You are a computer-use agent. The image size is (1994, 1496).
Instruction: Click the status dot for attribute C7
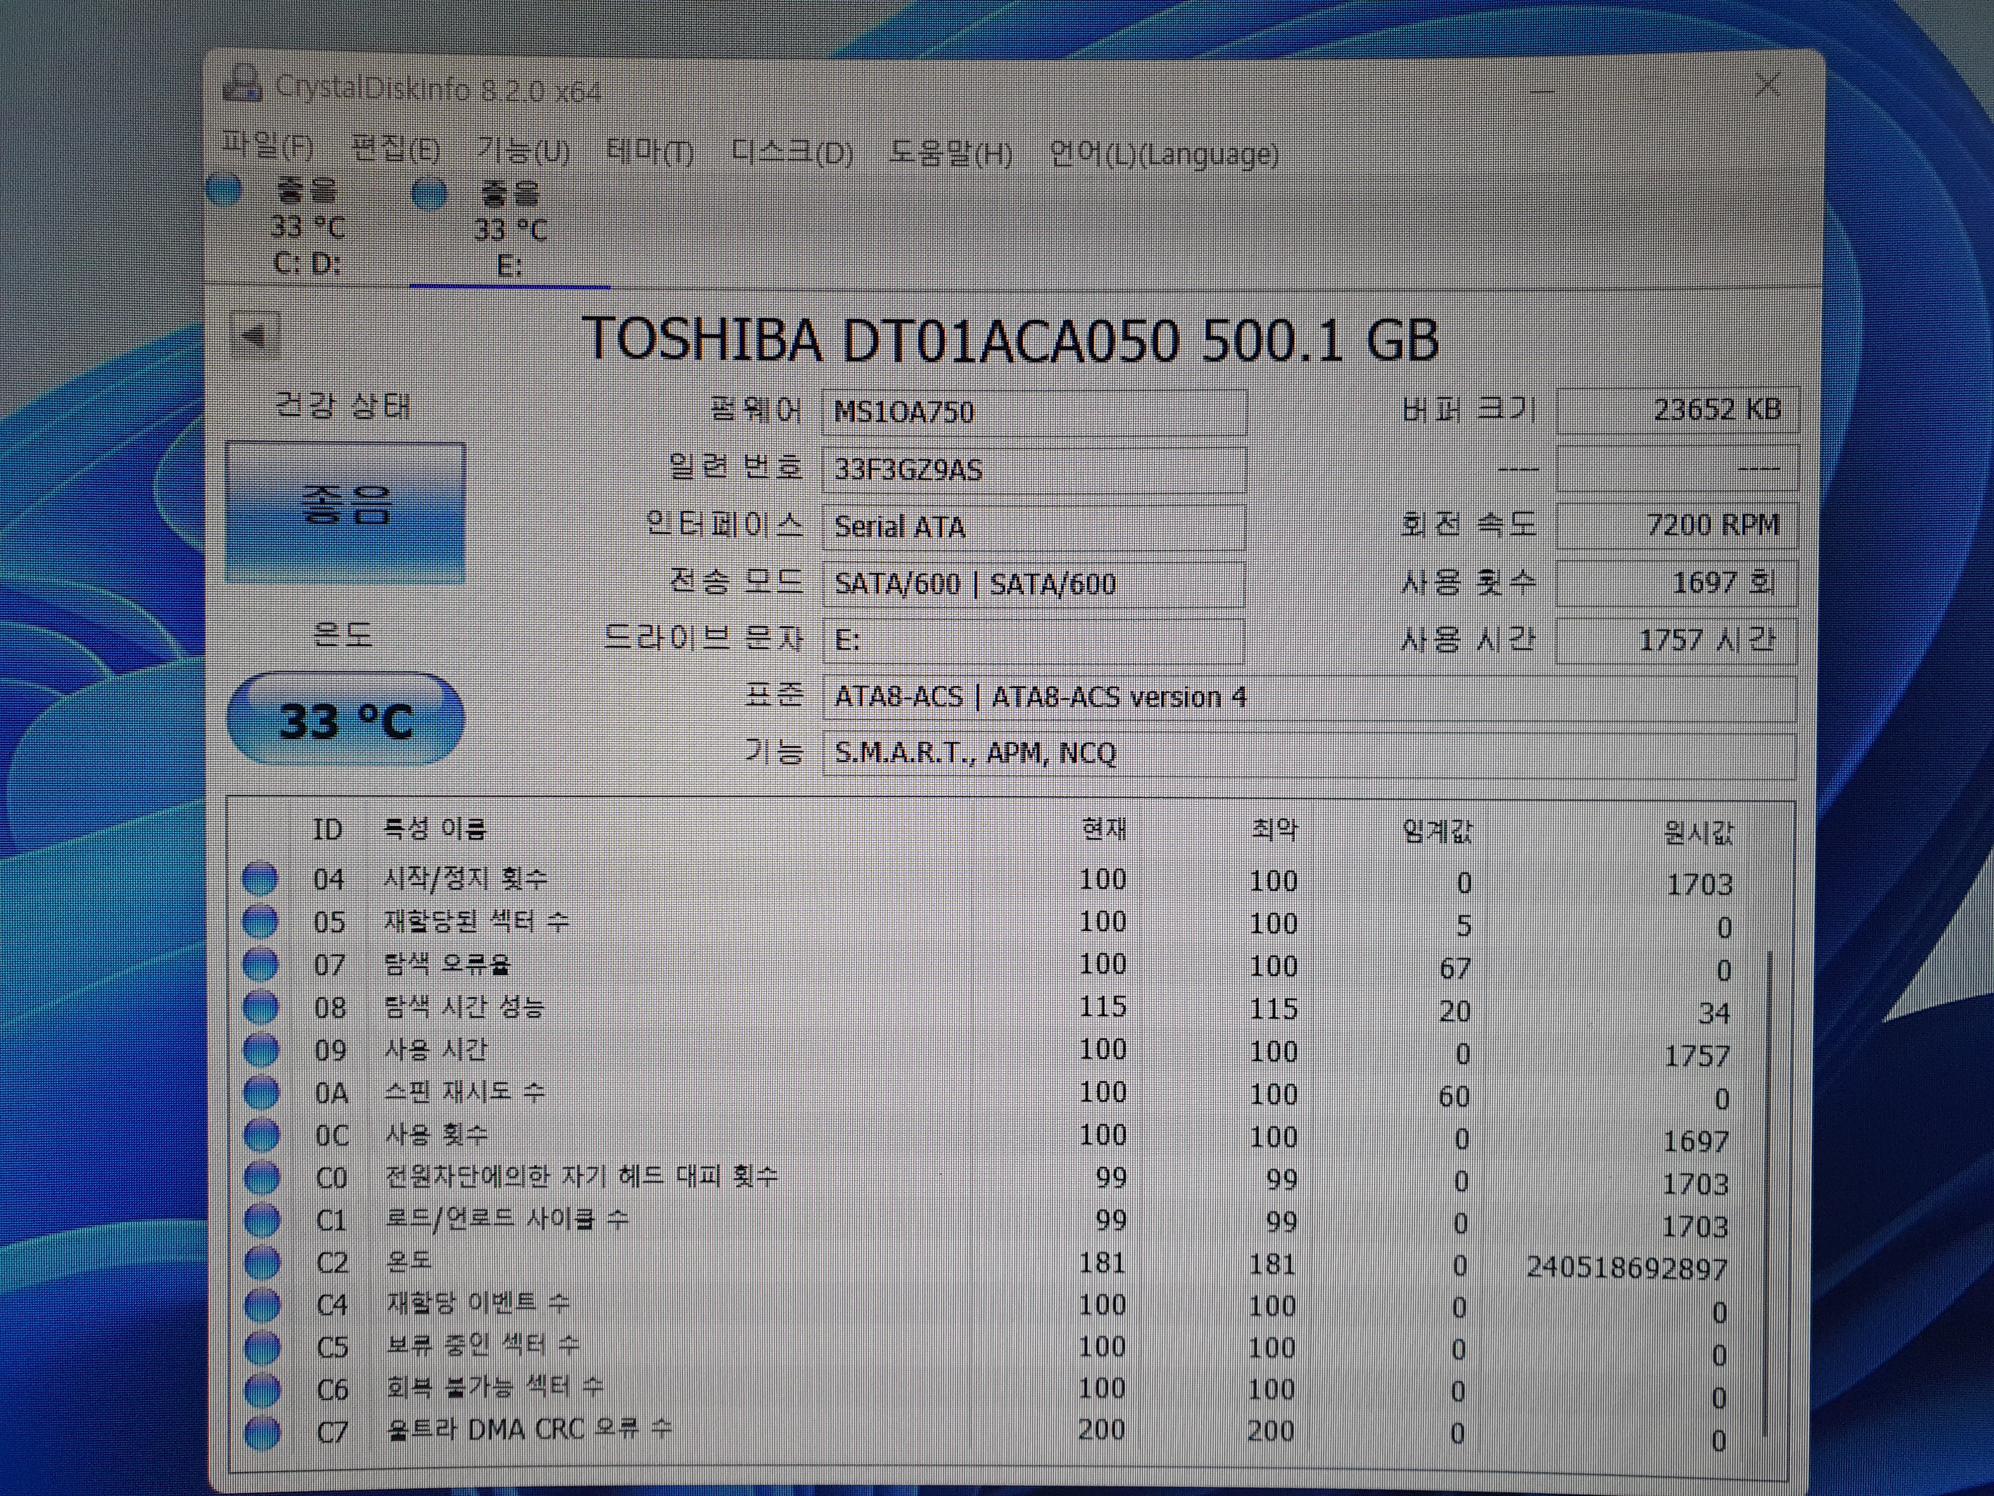[x=262, y=1432]
